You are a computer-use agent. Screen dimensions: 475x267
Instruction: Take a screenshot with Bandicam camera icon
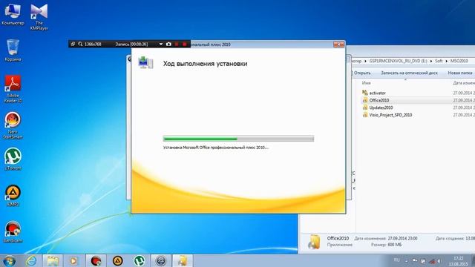168,44
